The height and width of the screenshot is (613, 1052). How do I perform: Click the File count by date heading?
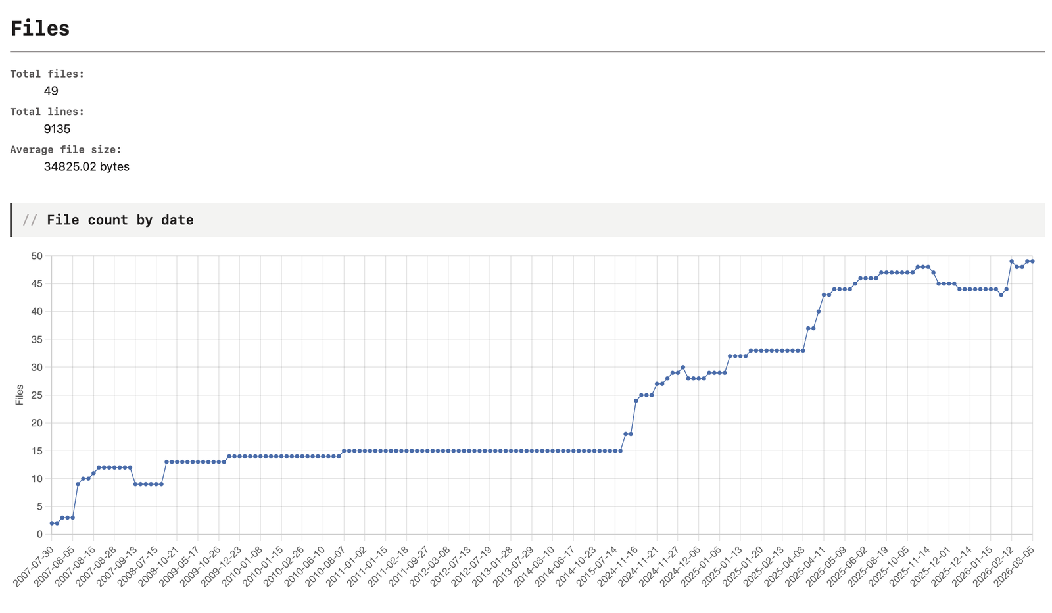click(x=120, y=220)
